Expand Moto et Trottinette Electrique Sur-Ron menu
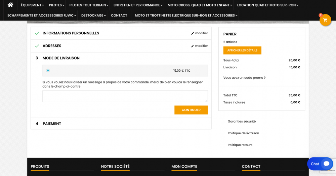Image resolution: width=336 pixels, height=176 pixels. pos(186,15)
